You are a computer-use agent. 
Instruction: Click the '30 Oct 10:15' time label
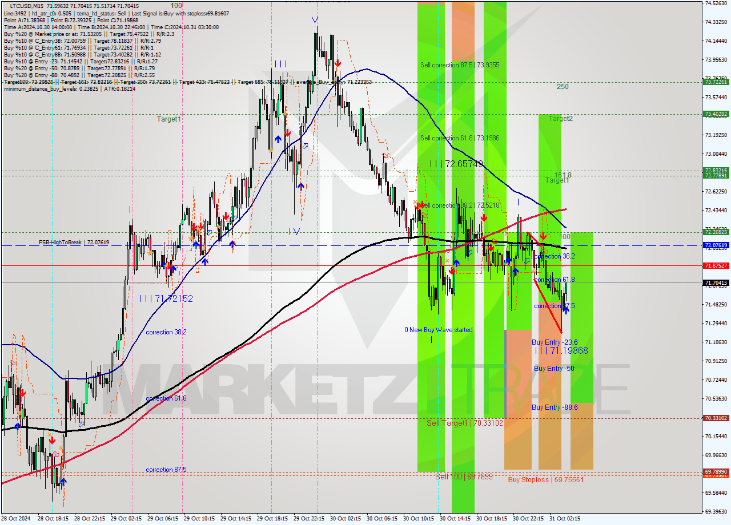[x=418, y=519]
